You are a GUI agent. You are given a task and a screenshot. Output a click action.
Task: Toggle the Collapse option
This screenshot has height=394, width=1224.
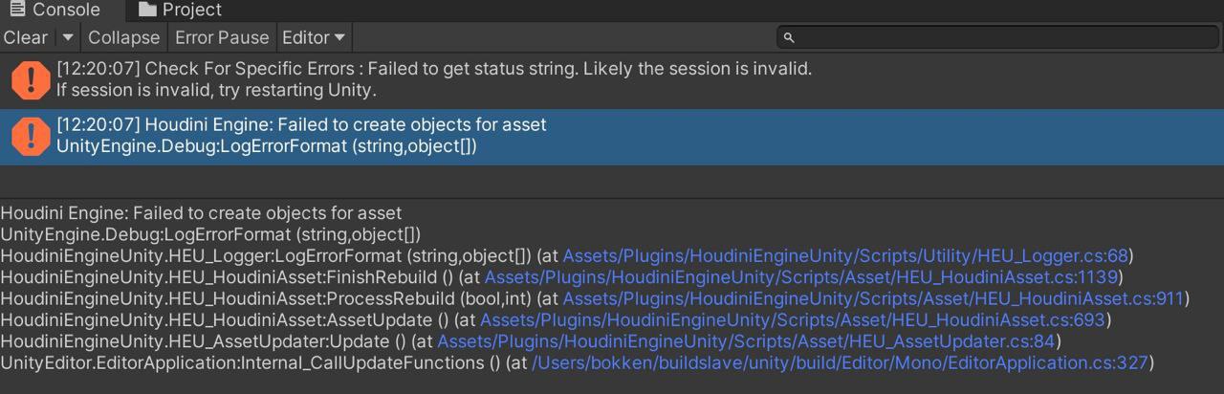[x=123, y=37]
